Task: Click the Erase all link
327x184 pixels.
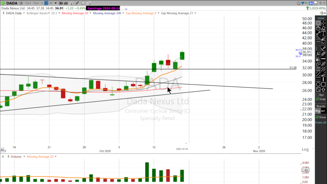Action: tap(321, 122)
